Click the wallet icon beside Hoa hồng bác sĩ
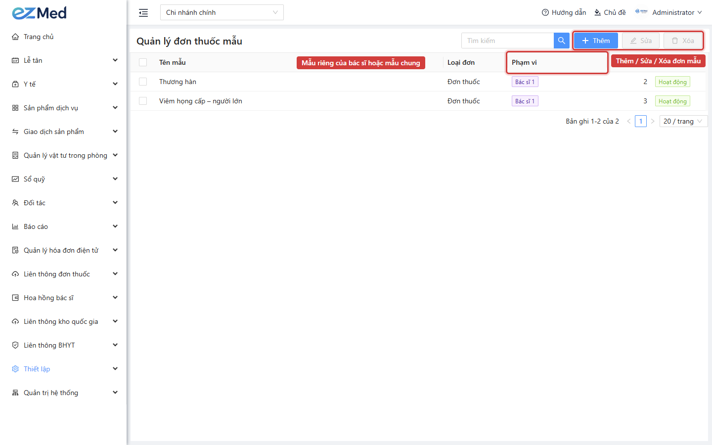Image resolution: width=712 pixels, height=445 pixels. point(15,298)
